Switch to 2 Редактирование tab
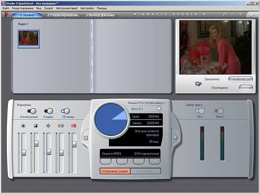The image size is (260, 194). tap(63, 15)
